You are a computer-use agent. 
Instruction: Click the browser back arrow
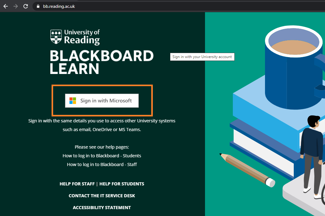click(6, 6)
